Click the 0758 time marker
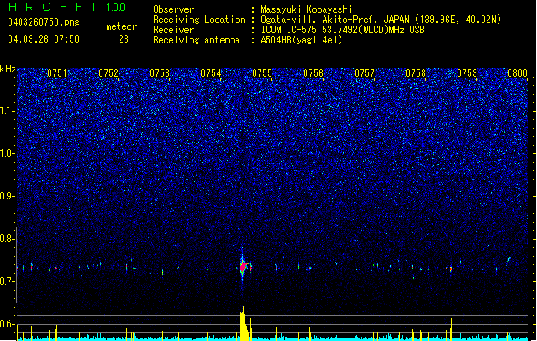537x341 pixels. pos(416,73)
